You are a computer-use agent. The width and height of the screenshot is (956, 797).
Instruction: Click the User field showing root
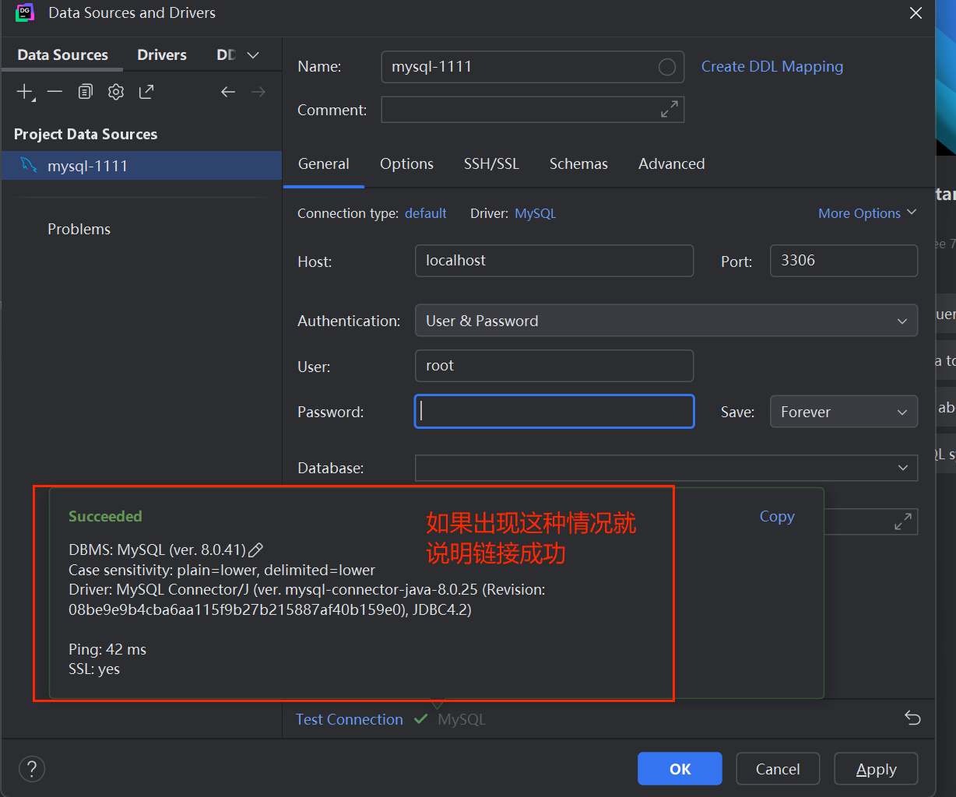click(x=554, y=366)
